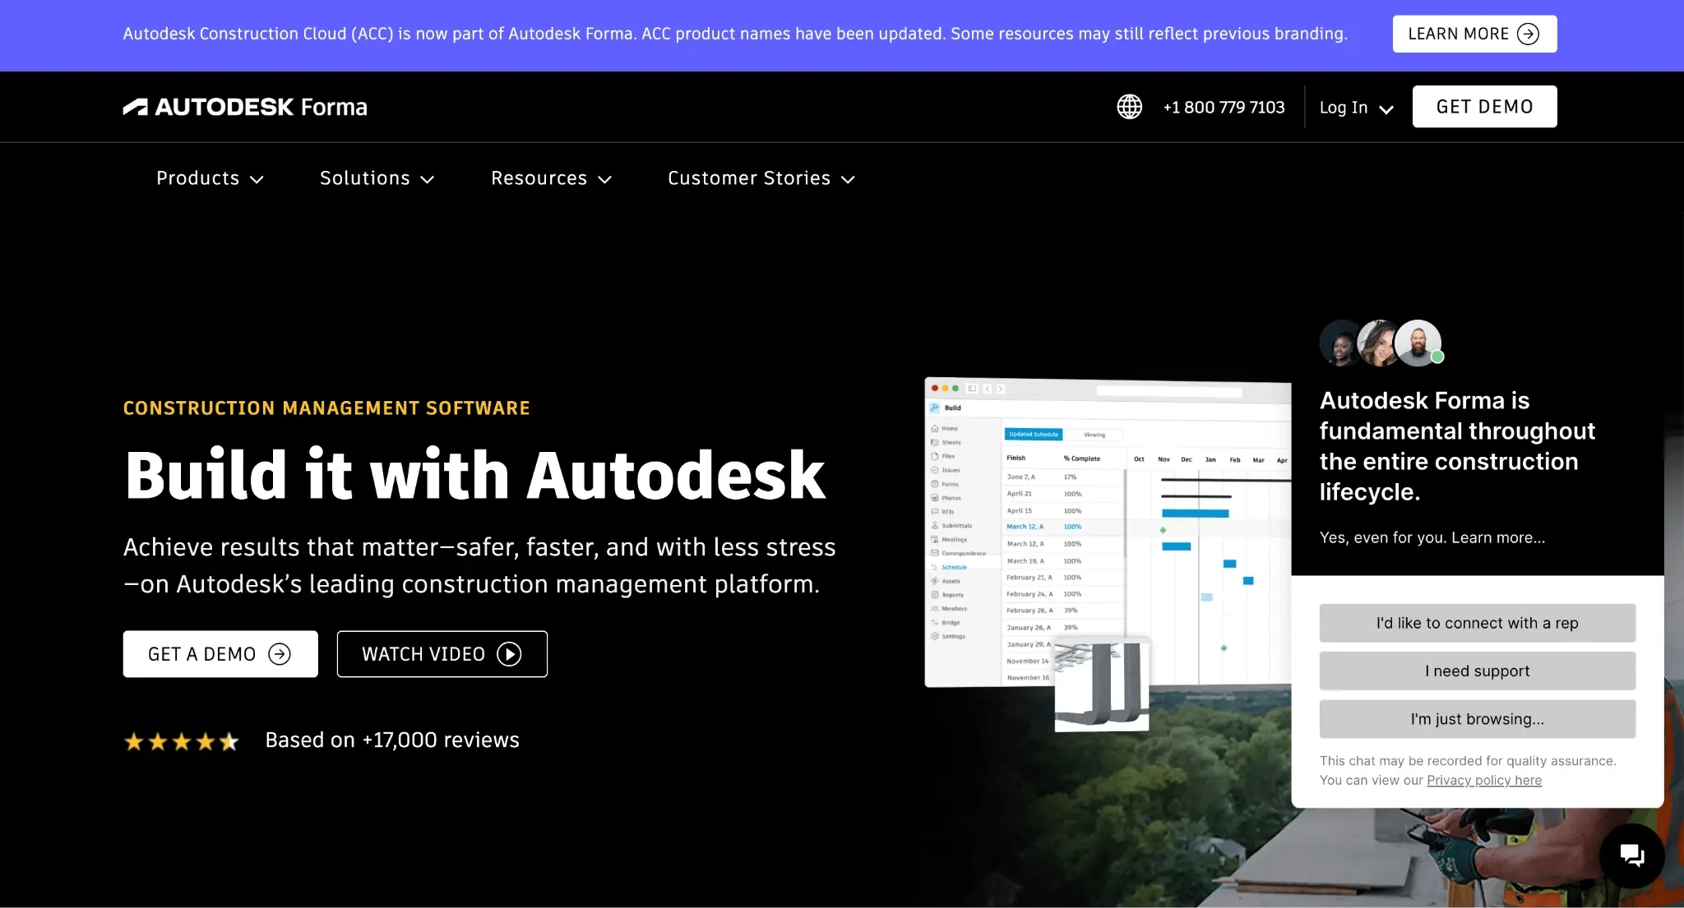Click the arrow icon in Learn More
The image size is (1684, 908).
(1528, 34)
